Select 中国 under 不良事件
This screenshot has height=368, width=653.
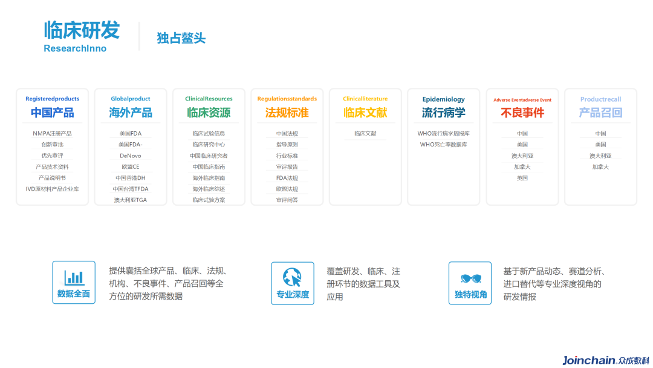[x=522, y=133]
